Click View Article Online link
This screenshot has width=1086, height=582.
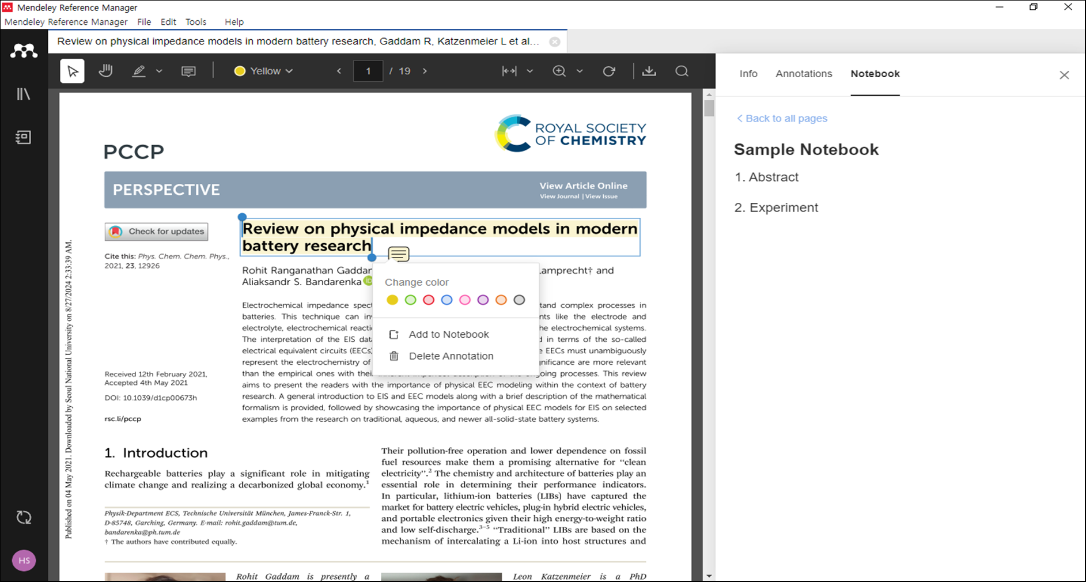tap(583, 186)
